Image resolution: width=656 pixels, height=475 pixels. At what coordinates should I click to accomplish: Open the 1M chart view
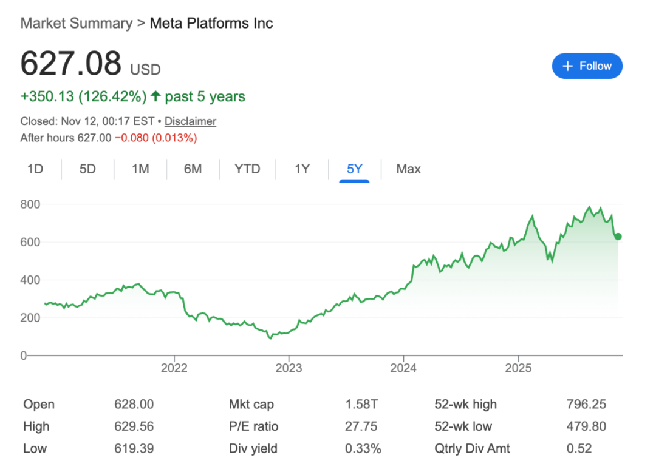coord(140,169)
